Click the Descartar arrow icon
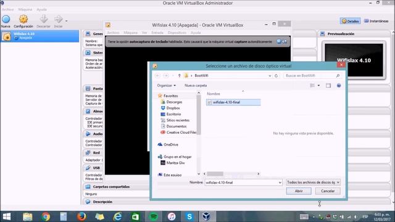The height and width of the screenshot is (222, 395). pyautogui.click(x=44, y=19)
